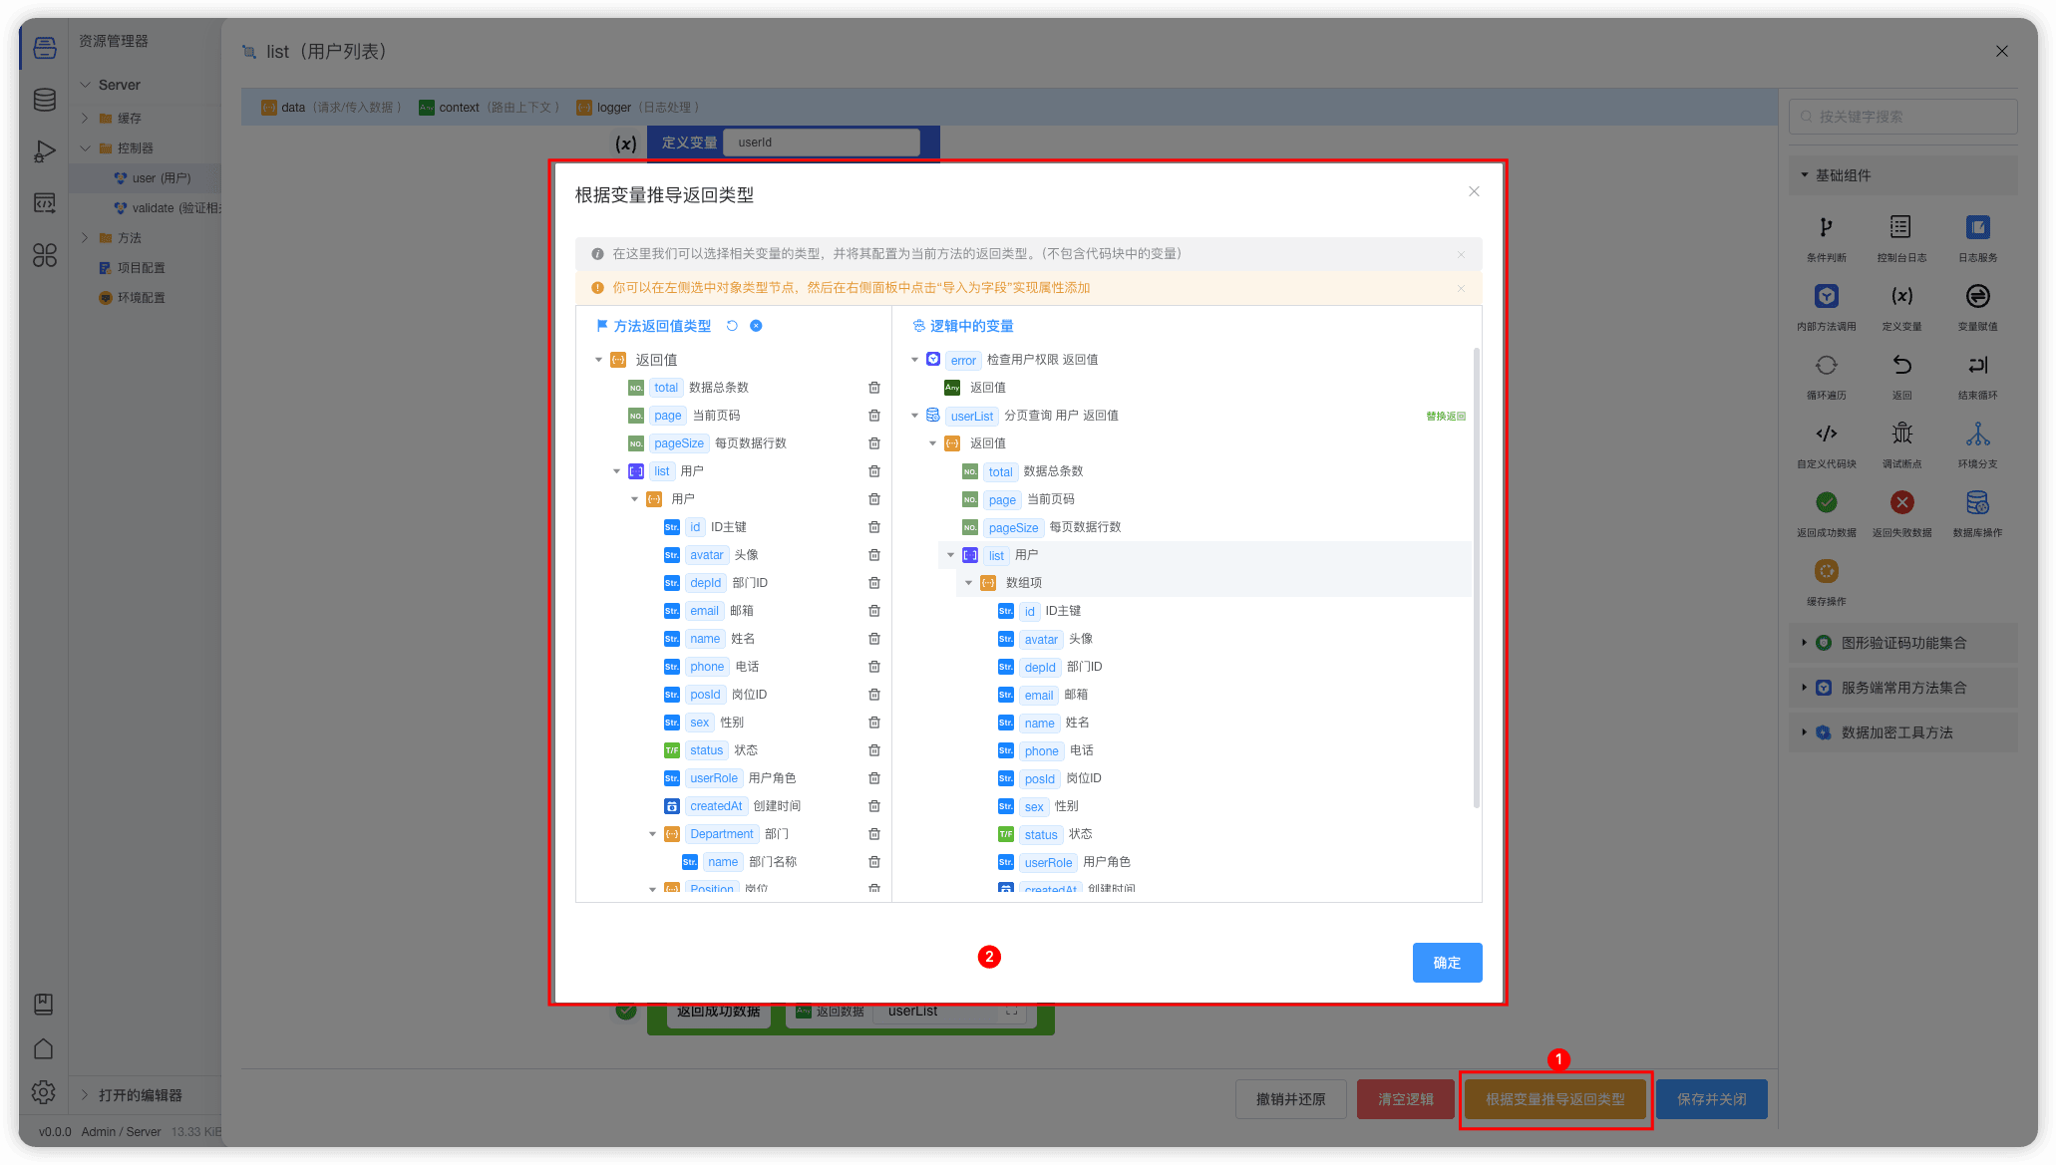Open the run/debug sidebar icon
Image resolution: width=2056 pixels, height=1165 pixels.
(x=44, y=151)
